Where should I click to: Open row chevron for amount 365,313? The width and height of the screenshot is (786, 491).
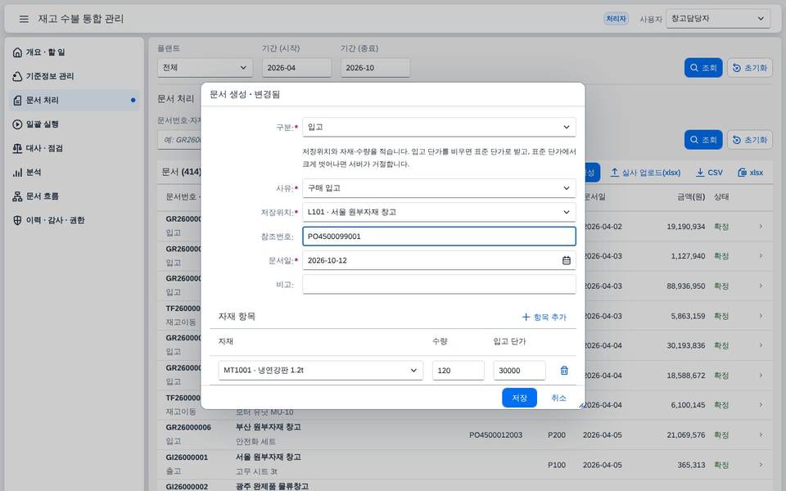point(761,465)
